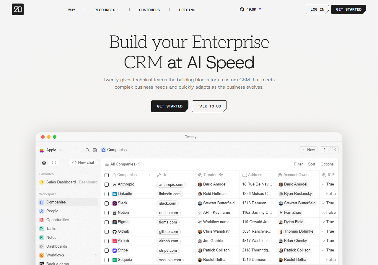Click the Companies building icon in breadcrumb

104,150
